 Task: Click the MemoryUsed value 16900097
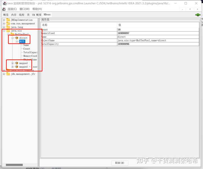tap(158, 33)
